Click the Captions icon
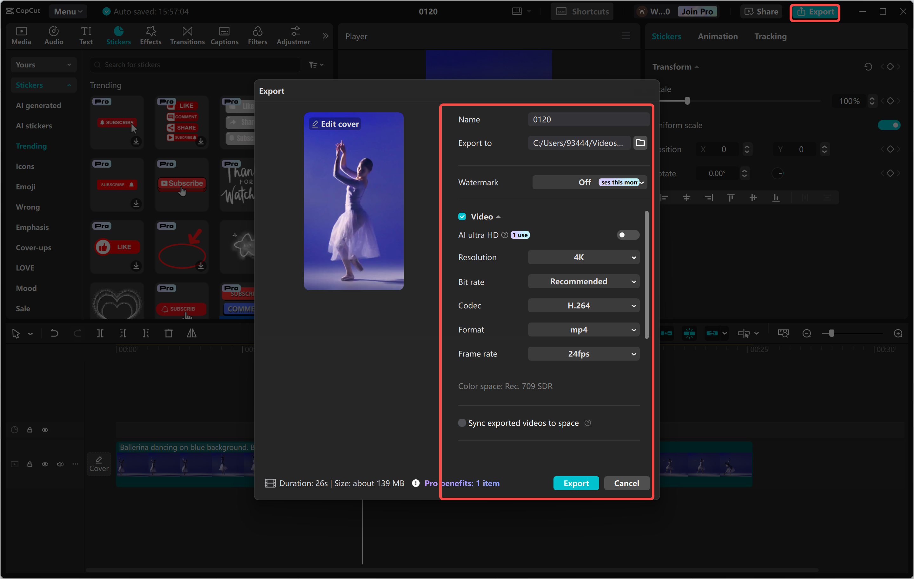The height and width of the screenshot is (579, 914). (224, 35)
